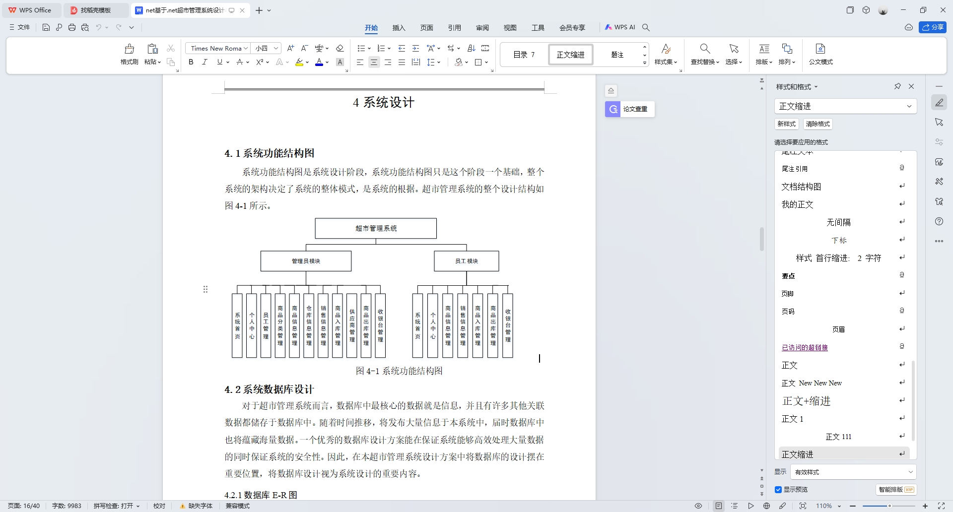Viewport: 953px width, 512px height.
Task: Click 论文查重 paper check button
Action: pos(629,109)
